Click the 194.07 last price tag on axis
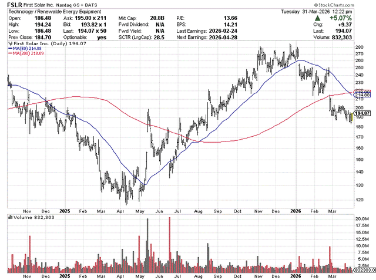376x280 pixels. click(362, 113)
